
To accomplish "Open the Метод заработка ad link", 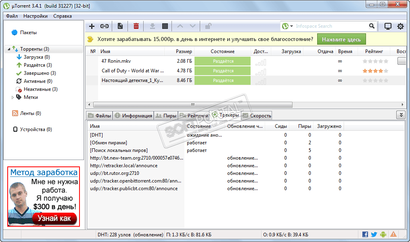I will 44,172.
